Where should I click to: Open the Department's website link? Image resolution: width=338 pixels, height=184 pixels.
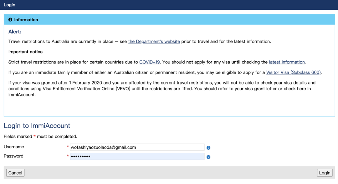tap(154, 41)
